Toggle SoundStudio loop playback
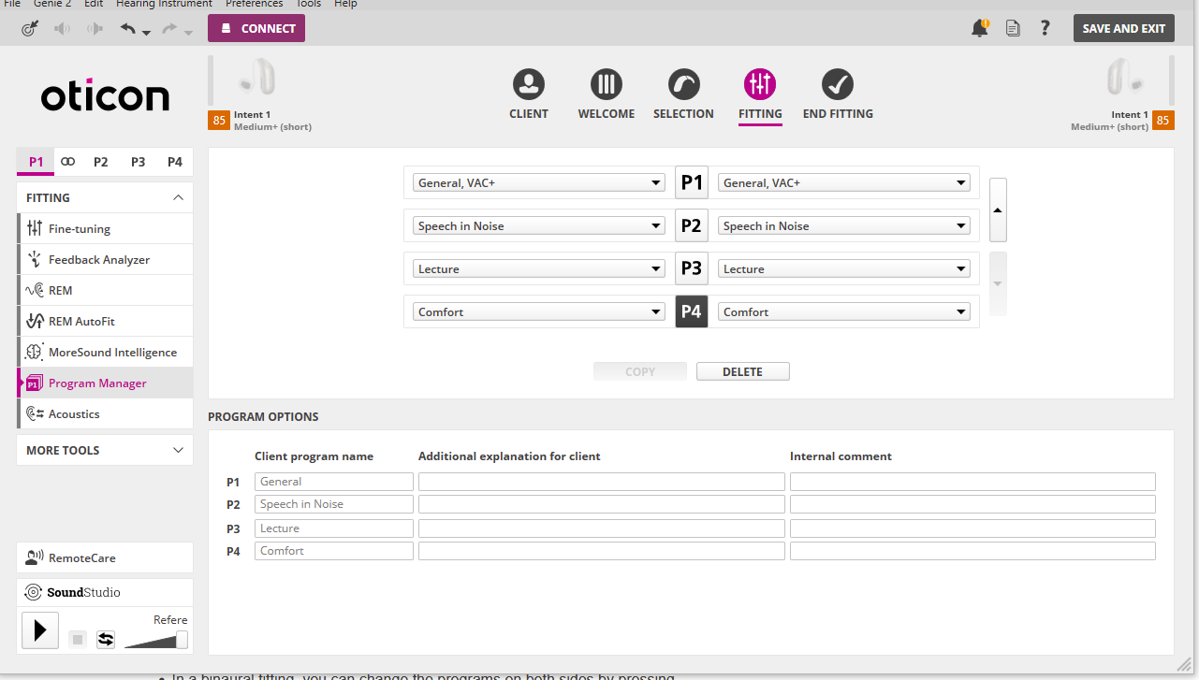This screenshot has height=680, width=1199. (x=106, y=640)
